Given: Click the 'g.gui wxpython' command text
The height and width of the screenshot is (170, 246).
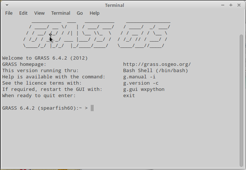Looking at the screenshot, I should point(144,89).
